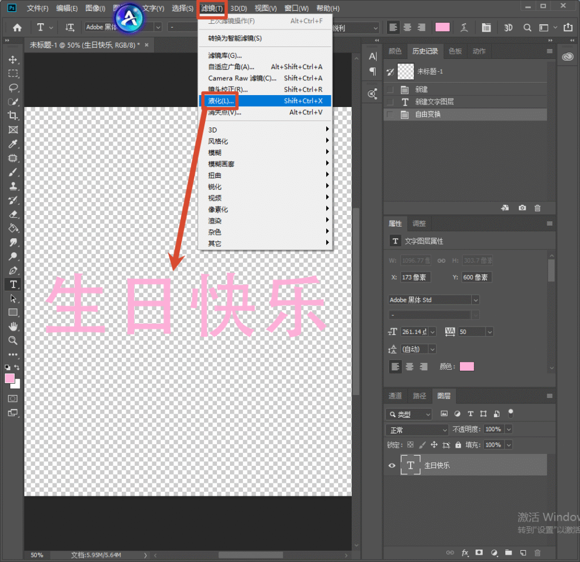Select the Clone Stamp tool
The height and width of the screenshot is (562, 580).
(13, 186)
